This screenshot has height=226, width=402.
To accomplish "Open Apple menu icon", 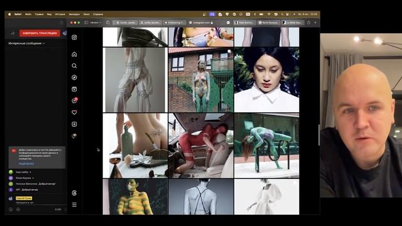I will (x=9, y=14).
